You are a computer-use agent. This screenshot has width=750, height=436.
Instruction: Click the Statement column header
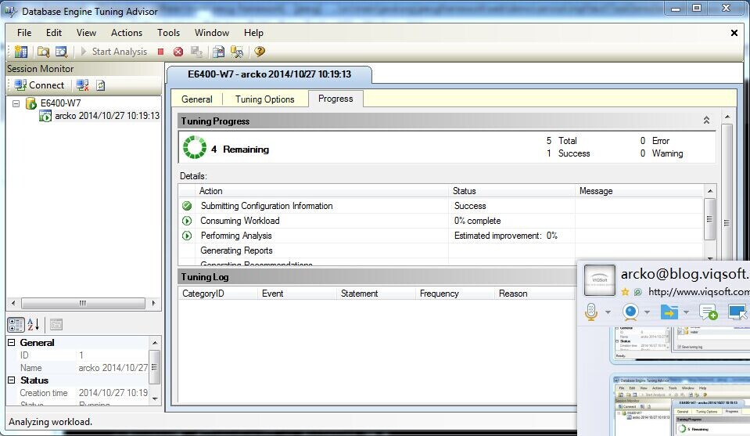tap(376, 294)
